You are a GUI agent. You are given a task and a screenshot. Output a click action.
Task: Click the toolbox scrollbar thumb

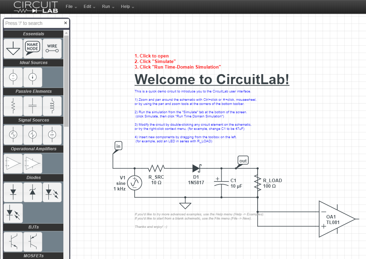(66, 81)
